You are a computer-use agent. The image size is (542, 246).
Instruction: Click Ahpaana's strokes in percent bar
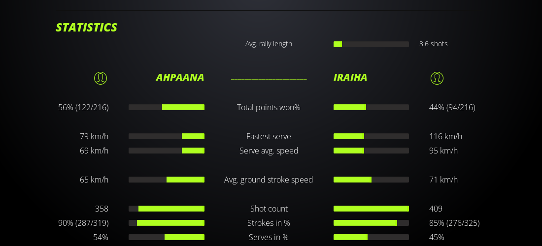[x=167, y=223]
